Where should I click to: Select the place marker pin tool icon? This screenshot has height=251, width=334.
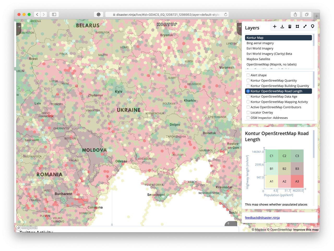(313, 26)
